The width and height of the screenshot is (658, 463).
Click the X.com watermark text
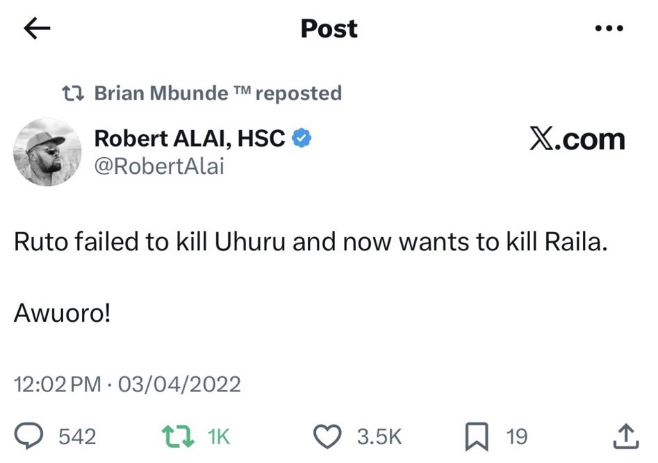pyautogui.click(x=577, y=139)
